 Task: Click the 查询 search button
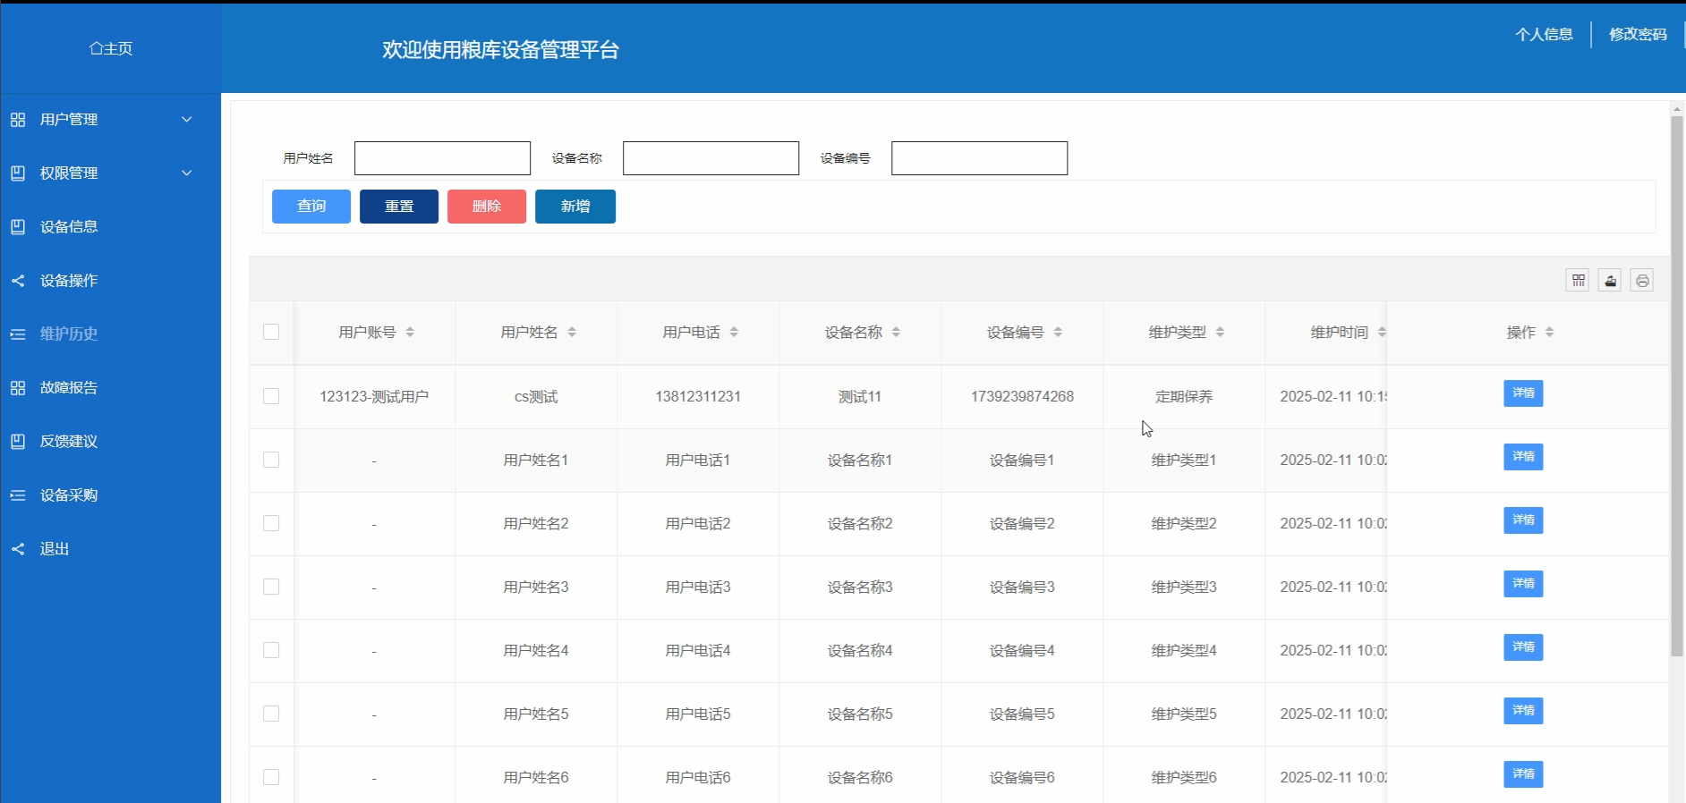(311, 207)
